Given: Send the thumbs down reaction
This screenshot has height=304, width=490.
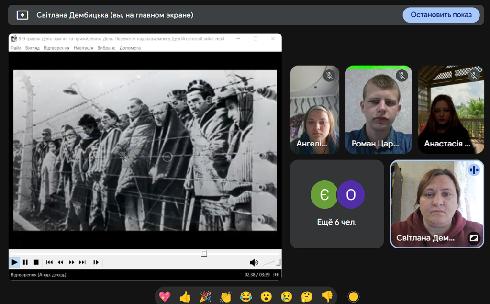Looking at the screenshot, I should tap(327, 296).
